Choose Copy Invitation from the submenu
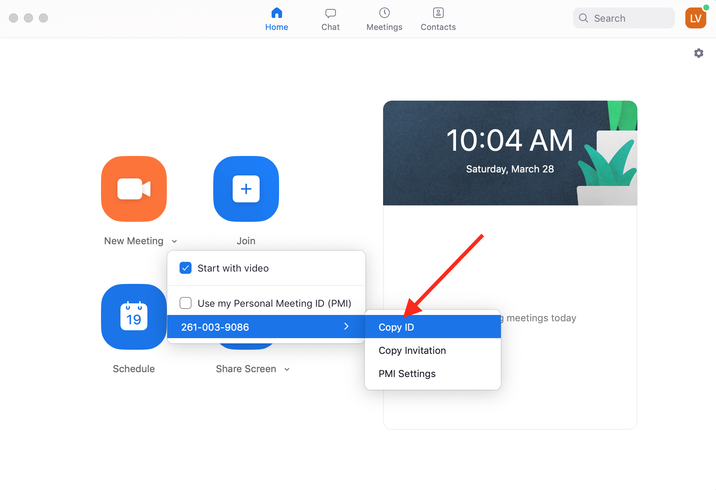The image size is (716, 490). point(433,350)
